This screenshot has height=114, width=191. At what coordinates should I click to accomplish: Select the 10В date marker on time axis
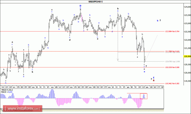[x=56, y=87]
